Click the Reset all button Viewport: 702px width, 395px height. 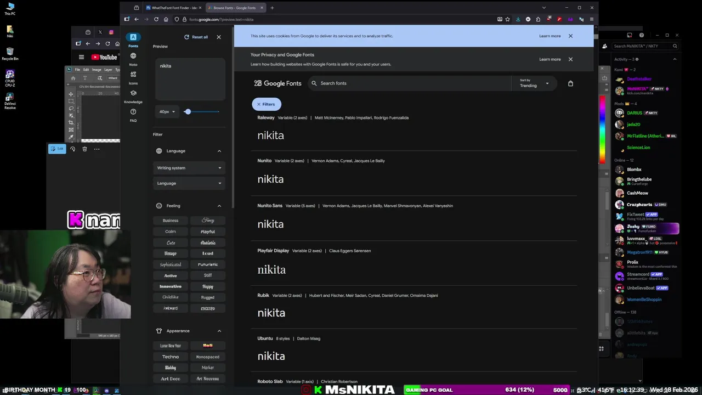coord(196,37)
